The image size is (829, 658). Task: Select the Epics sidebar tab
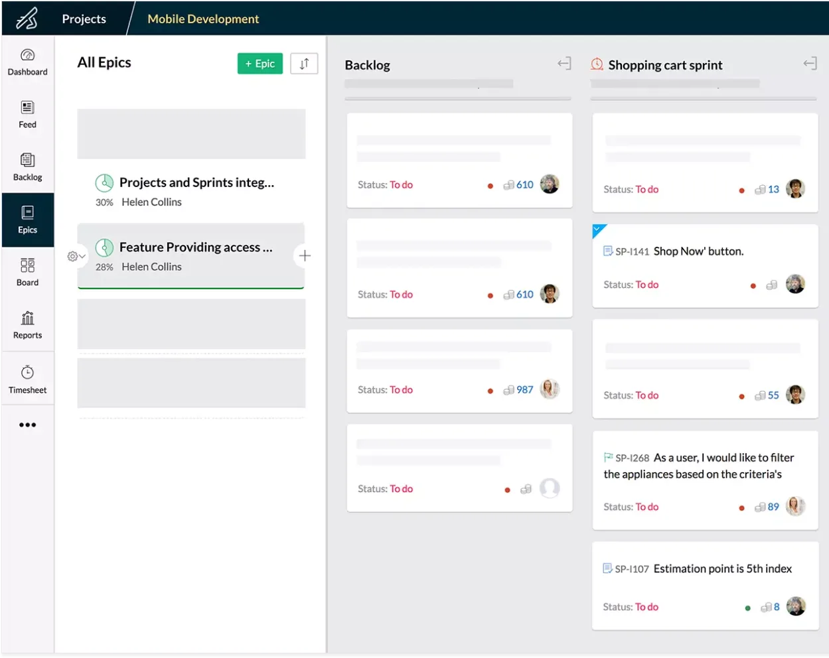pos(27,220)
